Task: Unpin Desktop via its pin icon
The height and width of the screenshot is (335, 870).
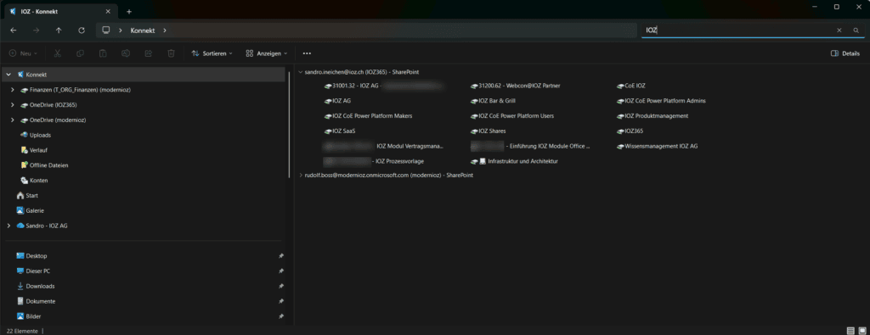Action: click(x=280, y=256)
